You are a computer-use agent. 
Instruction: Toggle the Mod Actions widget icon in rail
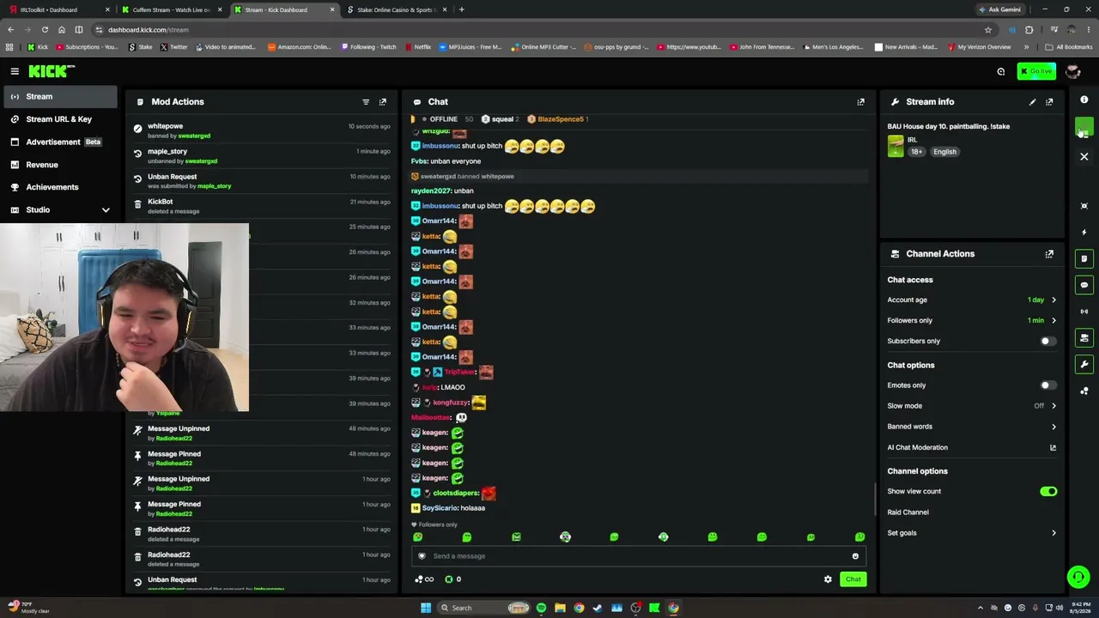tap(1084, 258)
